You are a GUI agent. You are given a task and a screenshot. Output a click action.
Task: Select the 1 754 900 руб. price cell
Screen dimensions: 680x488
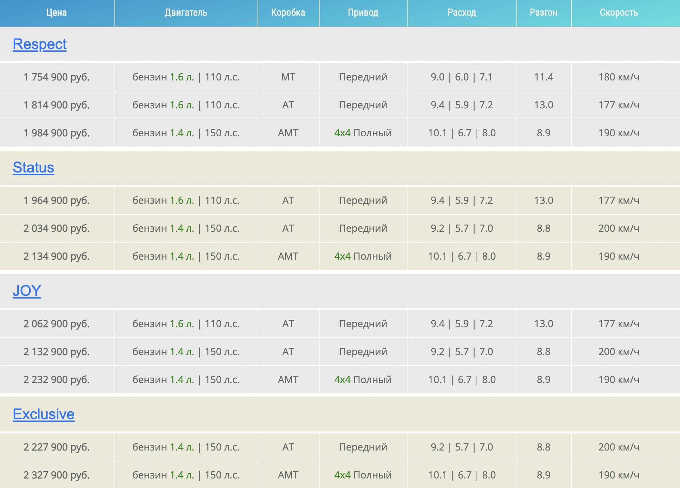[x=57, y=77]
